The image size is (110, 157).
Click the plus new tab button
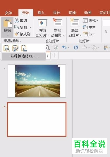coord(54,55)
